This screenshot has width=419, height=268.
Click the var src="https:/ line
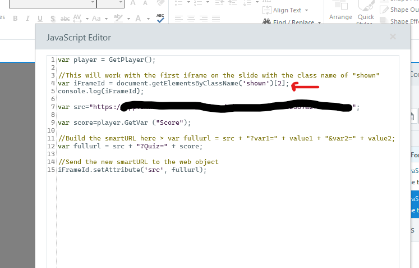coord(209,107)
